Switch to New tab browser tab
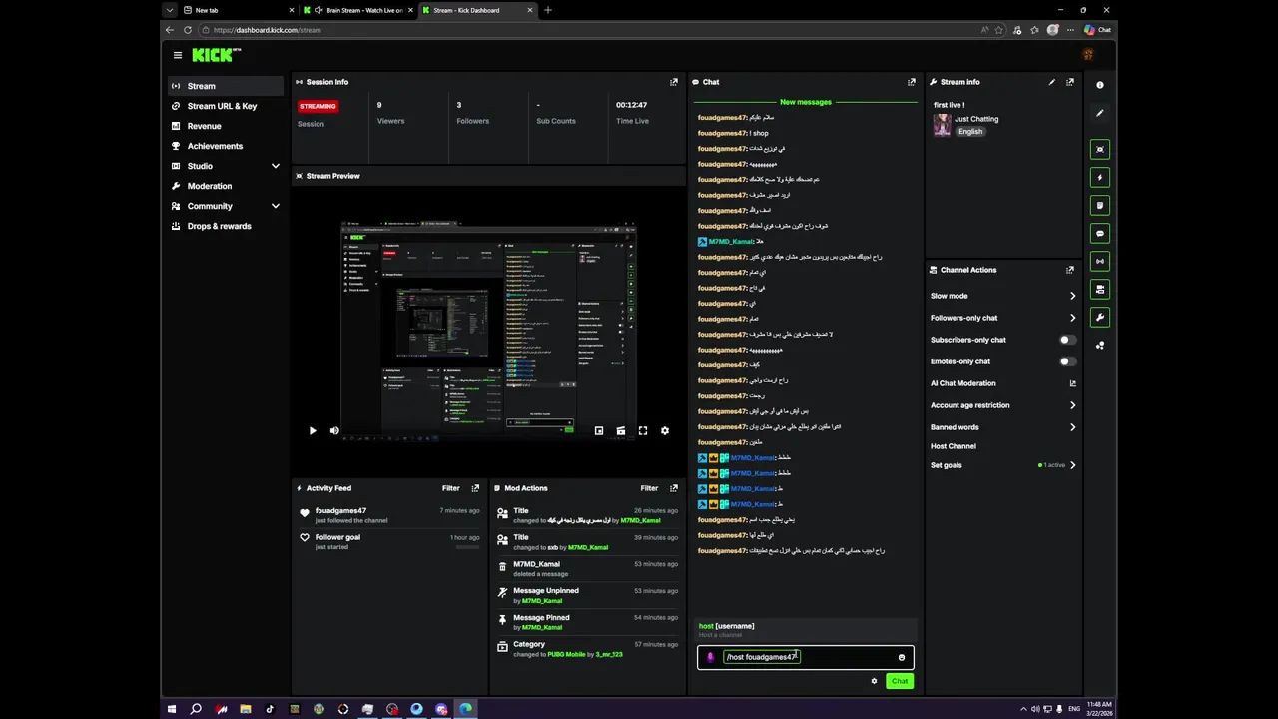The height and width of the screenshot is (719, 1278). (x=238, y=10)
